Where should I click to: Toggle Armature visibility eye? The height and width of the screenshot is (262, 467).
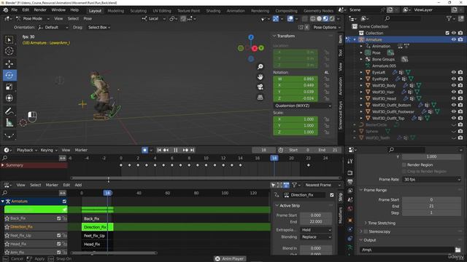[x=454, y=39]
